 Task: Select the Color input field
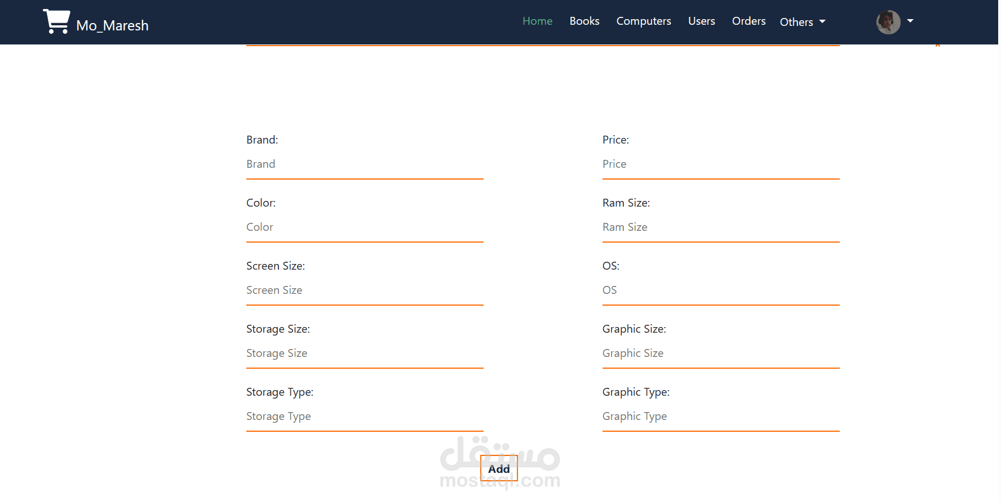(364, 227)
